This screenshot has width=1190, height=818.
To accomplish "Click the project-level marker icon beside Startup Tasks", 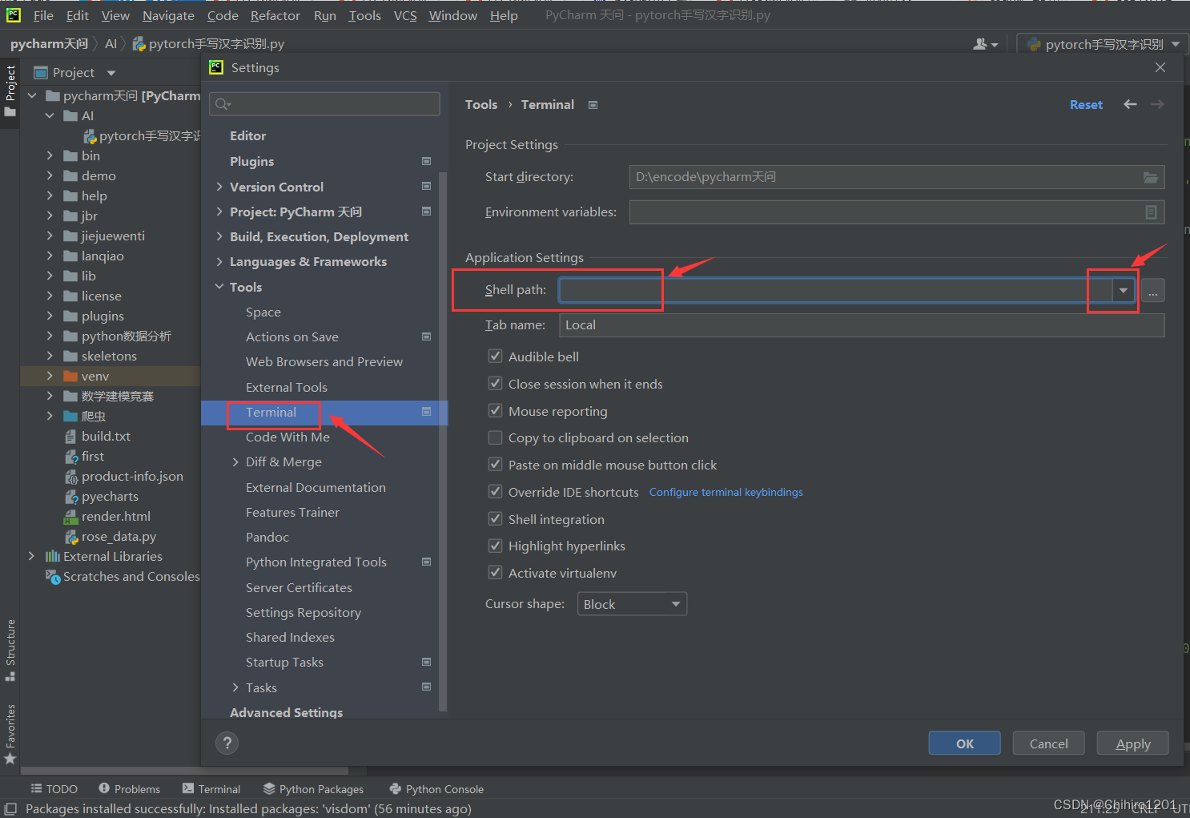I will 426,662.
